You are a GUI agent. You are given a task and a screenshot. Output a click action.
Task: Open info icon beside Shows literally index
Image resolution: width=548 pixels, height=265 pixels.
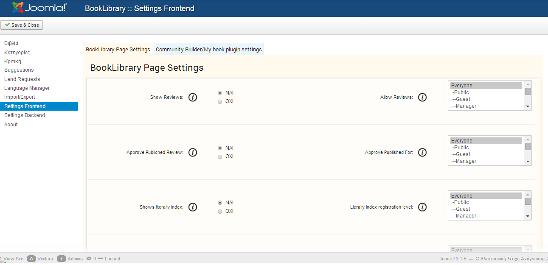click(x=193, y=207)
